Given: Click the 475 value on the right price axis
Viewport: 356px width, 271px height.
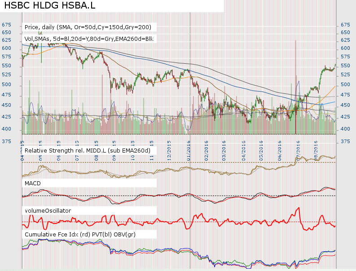Looking at the screenshot, I should (x=345, y=95).
